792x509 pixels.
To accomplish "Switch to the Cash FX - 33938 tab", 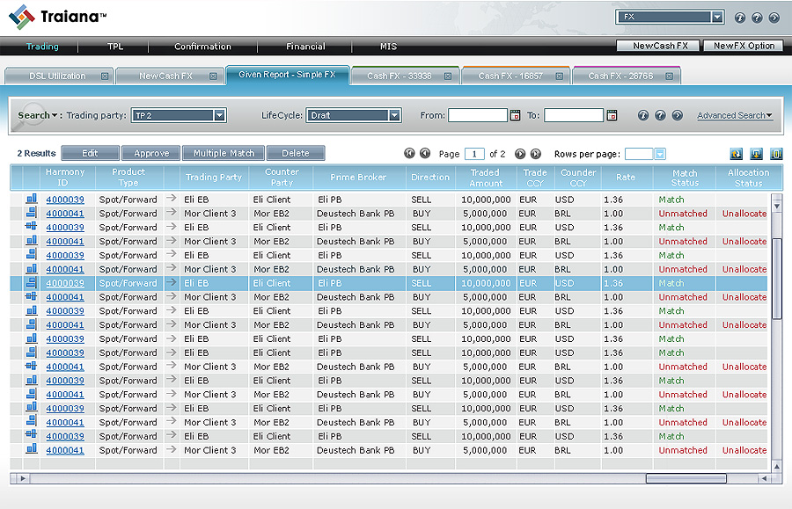I will click(x=400, y=76).
